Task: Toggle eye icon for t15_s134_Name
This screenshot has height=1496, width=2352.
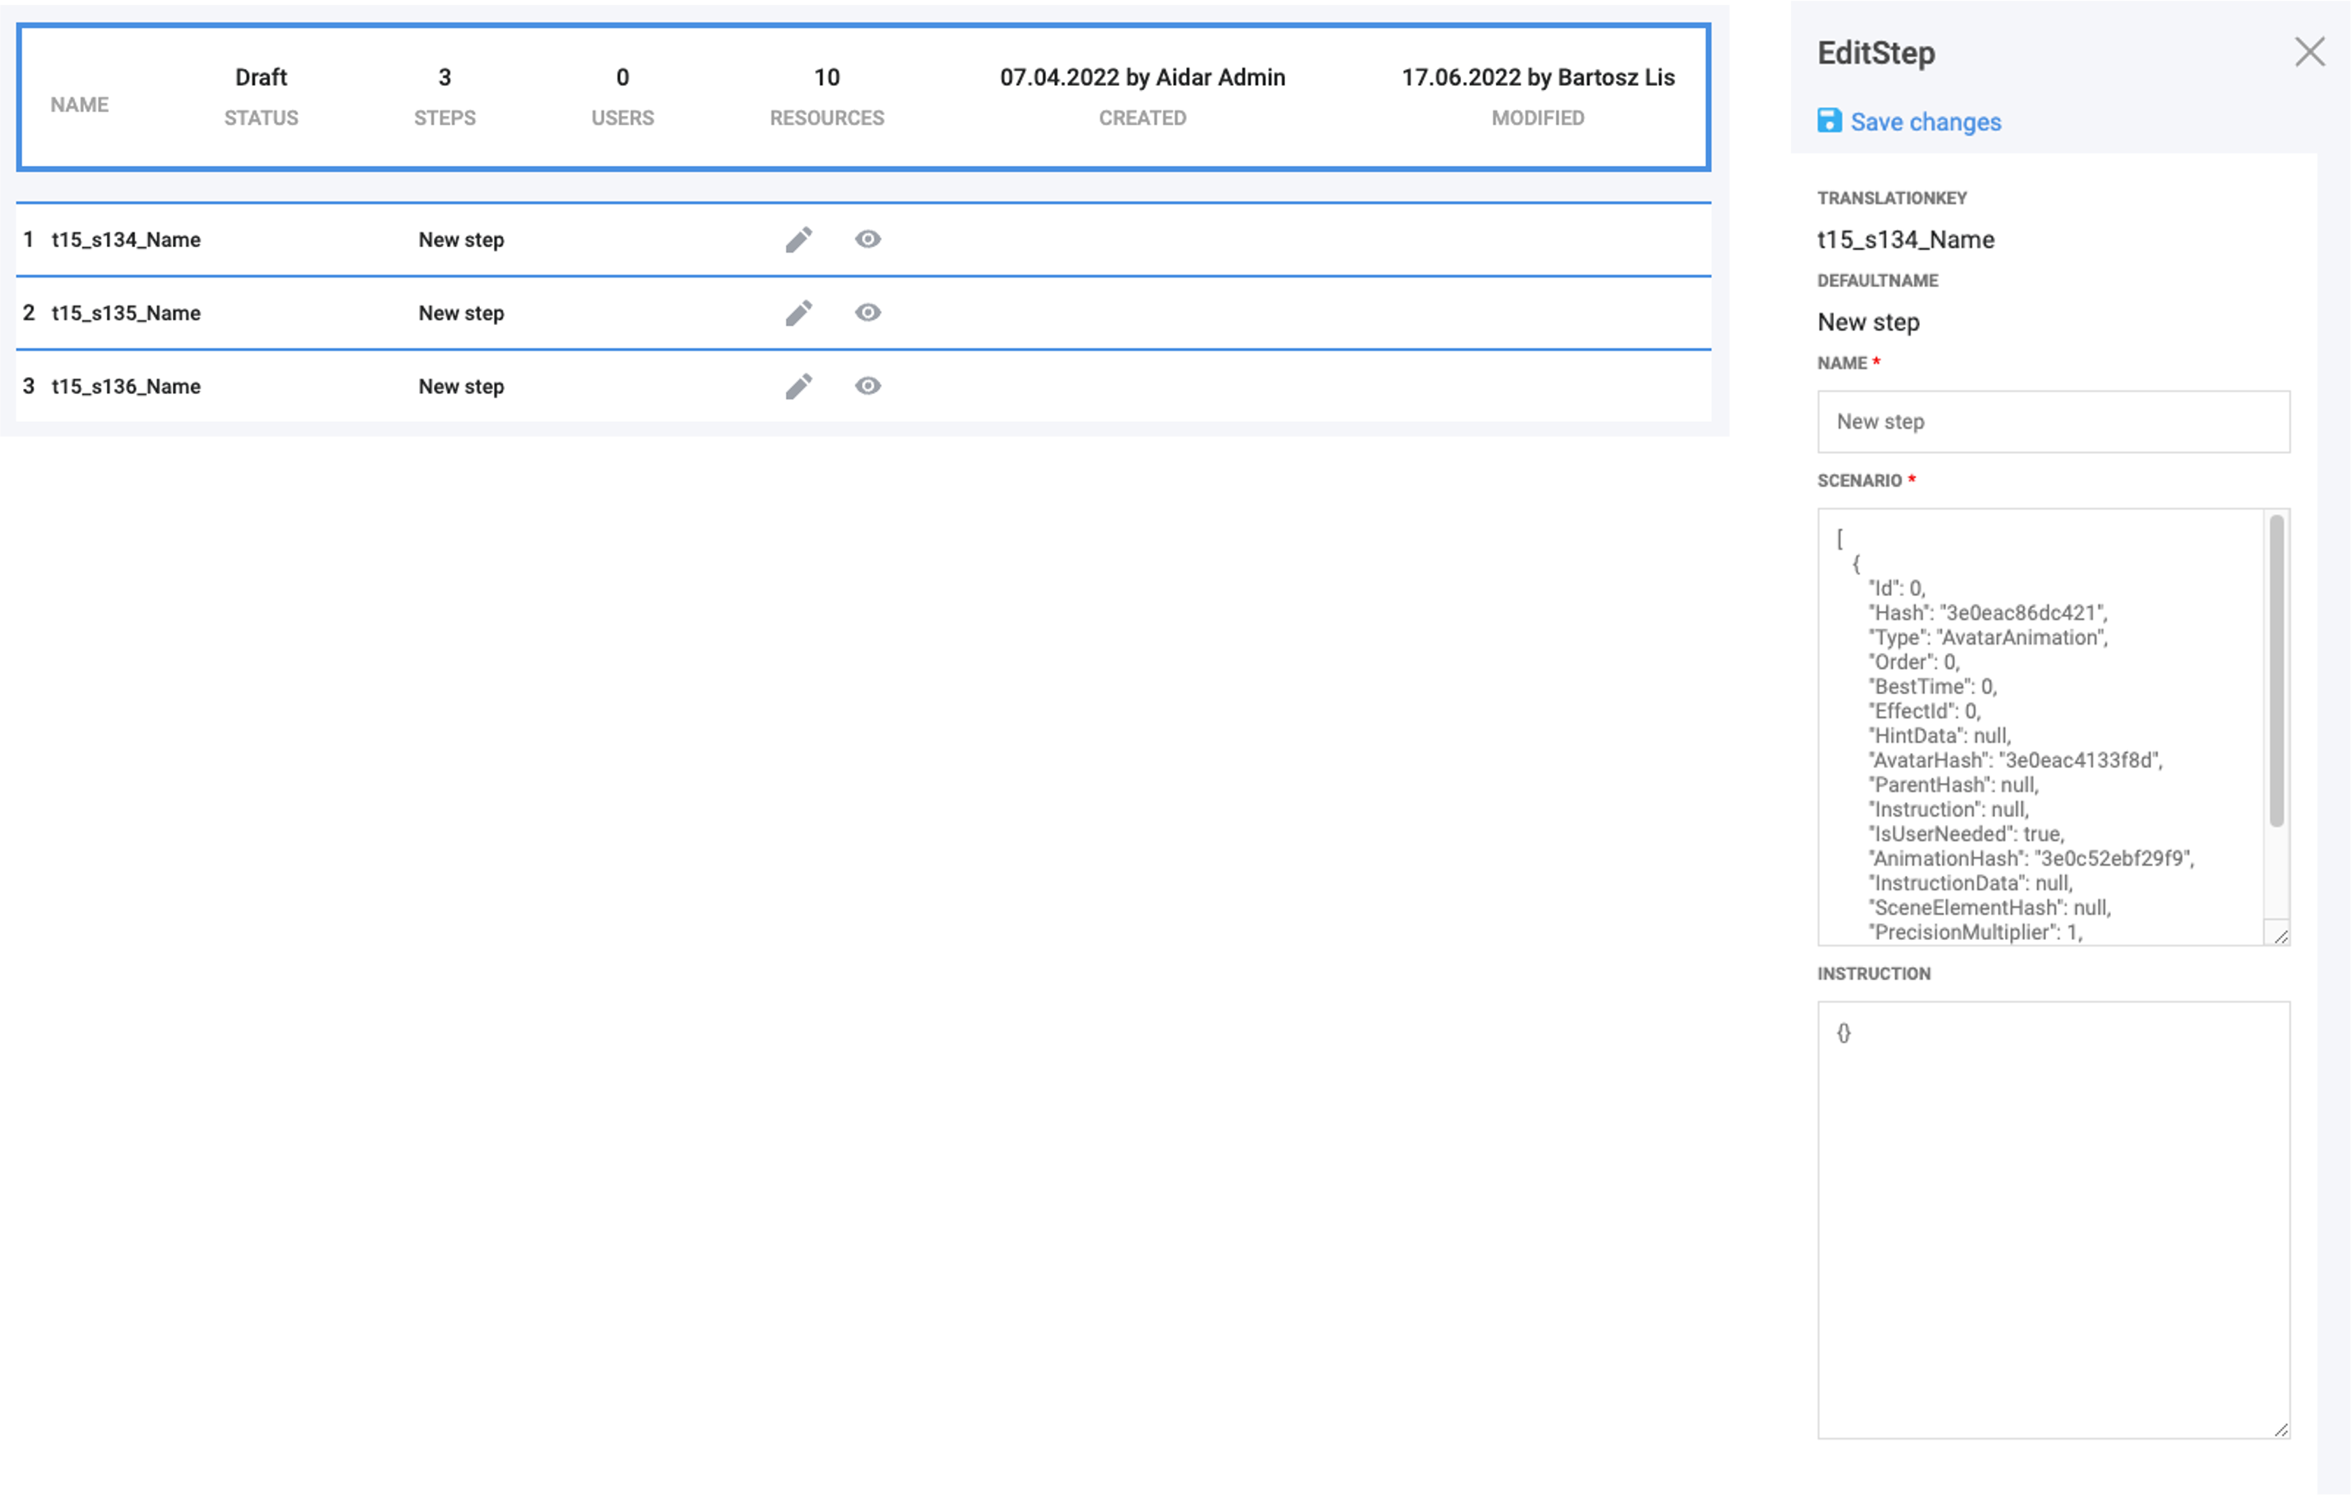Action: pos(867,239)
